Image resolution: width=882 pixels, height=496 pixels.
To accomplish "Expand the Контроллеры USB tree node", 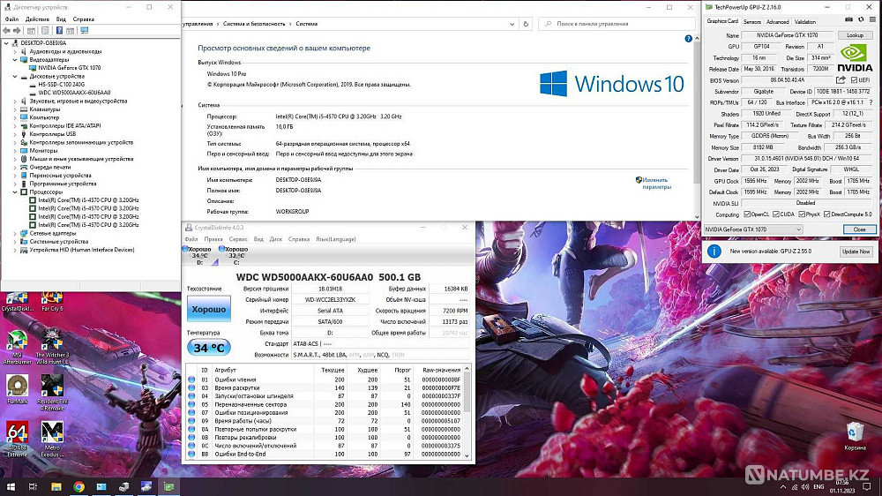I will [x=15, y=134].
